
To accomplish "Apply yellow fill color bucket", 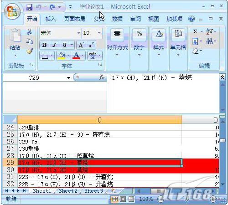I will point(62,56).
